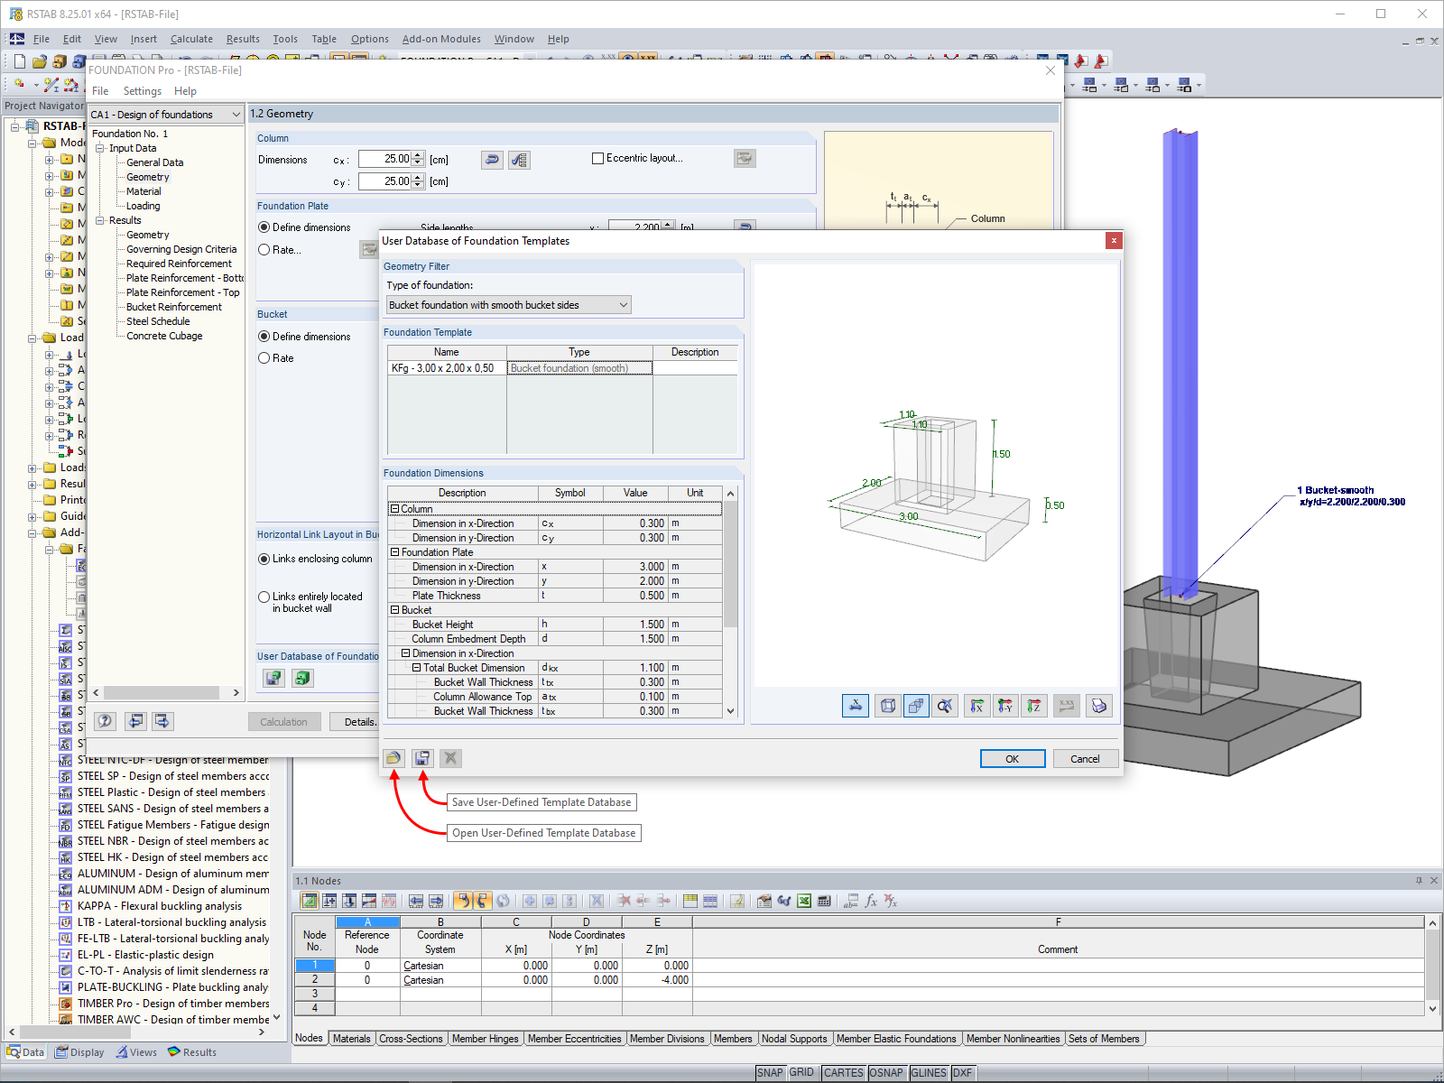The width and height of the screenshot is (1444, 1083).
Task: Click the undo arrow in nodes table toolbar
Action: [462, 901]
